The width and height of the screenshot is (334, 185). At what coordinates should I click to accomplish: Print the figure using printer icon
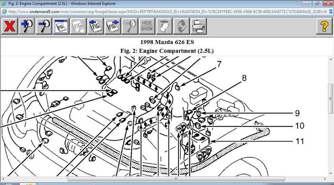(x=198, y=26)
